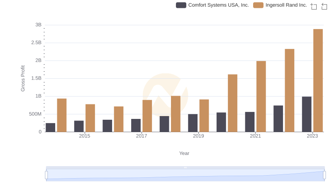
Task: Click the 2.5B y-axis label
Action: pos(37,43)
